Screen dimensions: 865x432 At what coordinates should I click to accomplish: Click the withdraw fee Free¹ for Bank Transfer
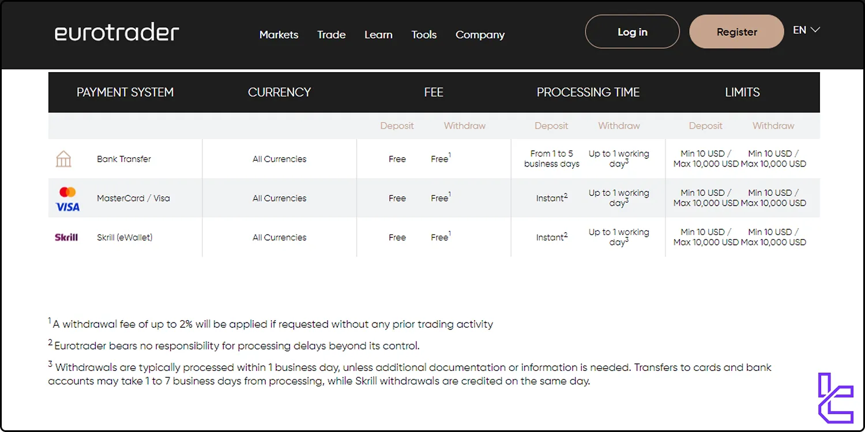[x=441, y=158]
